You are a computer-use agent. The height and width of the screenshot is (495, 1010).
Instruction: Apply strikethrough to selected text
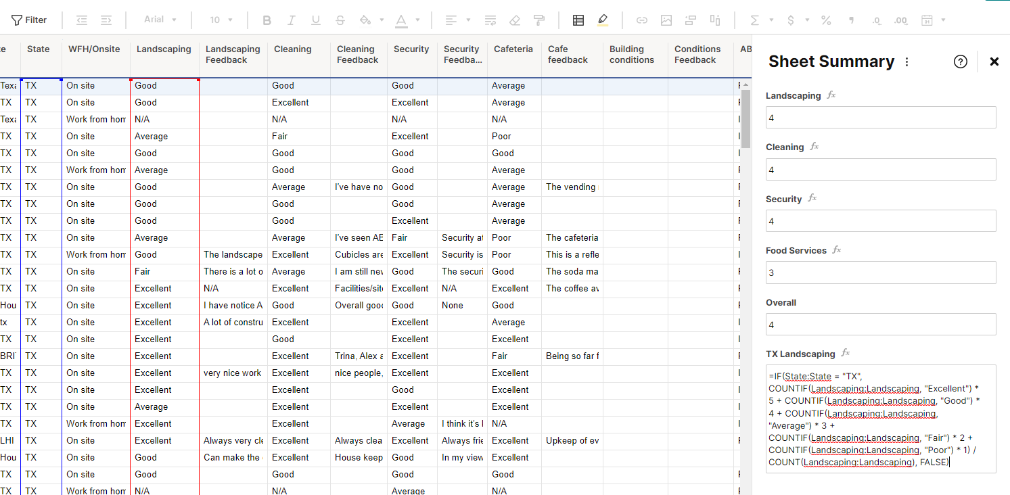point(340,20)
